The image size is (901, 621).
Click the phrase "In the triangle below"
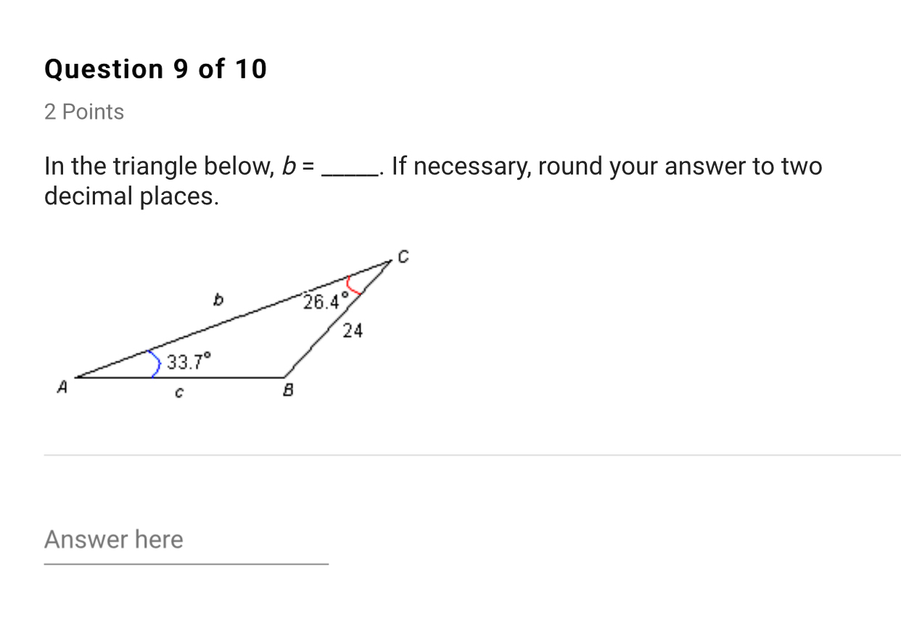[157, 167]
